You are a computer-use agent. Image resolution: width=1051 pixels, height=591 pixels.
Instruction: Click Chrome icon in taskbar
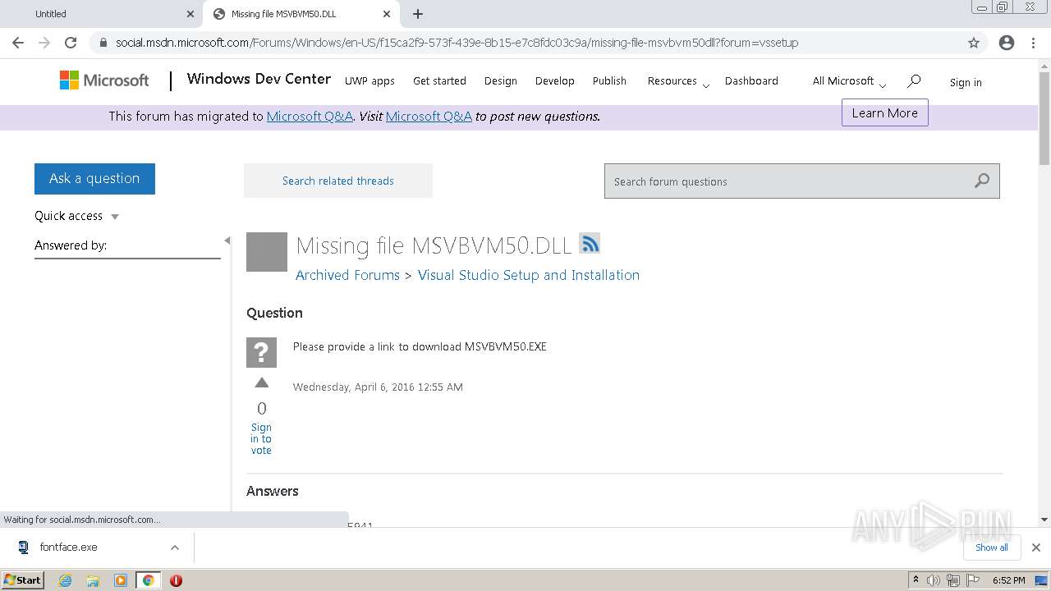click(149, 580)
